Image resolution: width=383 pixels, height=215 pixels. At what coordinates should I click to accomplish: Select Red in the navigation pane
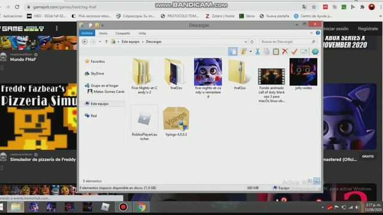pos(90,115)
